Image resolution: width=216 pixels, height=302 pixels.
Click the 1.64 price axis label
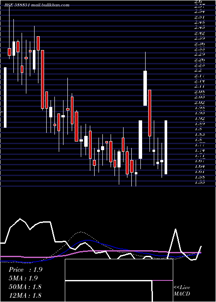point(199,167)
